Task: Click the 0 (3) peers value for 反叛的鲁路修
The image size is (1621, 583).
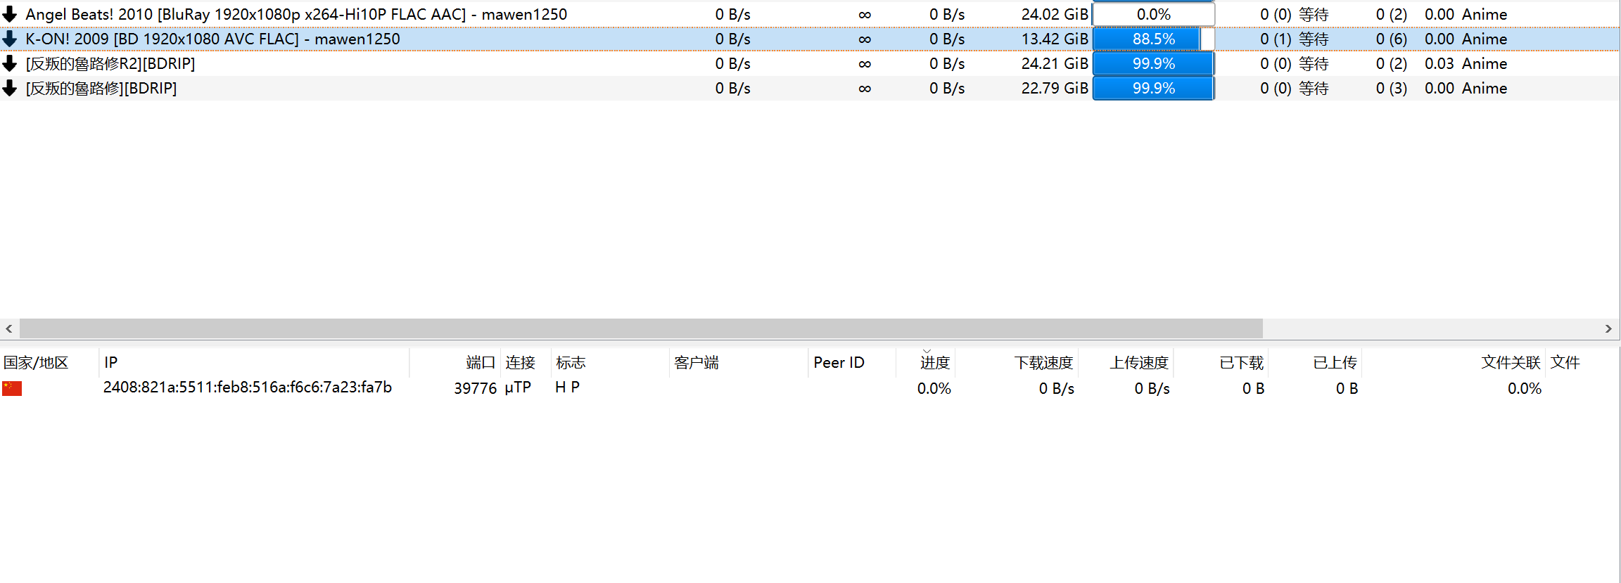Action: point(1392,88)
